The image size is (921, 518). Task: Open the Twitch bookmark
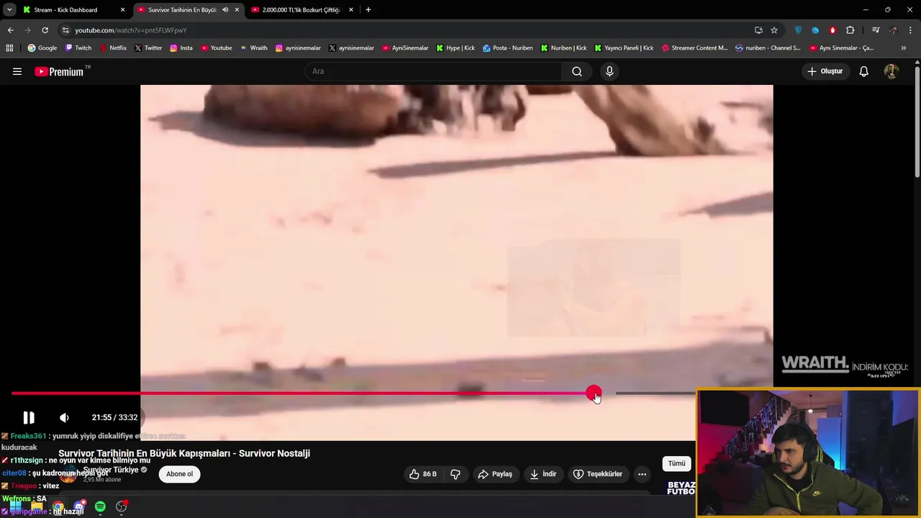[x=78, y=48]
